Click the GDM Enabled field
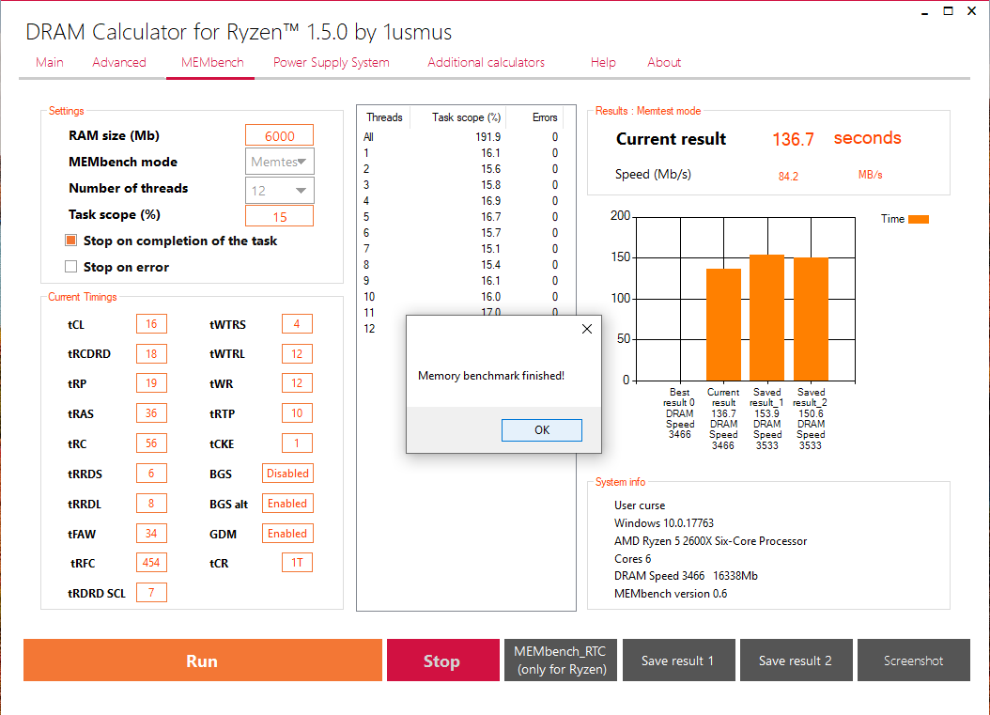990x715 pixels. click(287, 533)
